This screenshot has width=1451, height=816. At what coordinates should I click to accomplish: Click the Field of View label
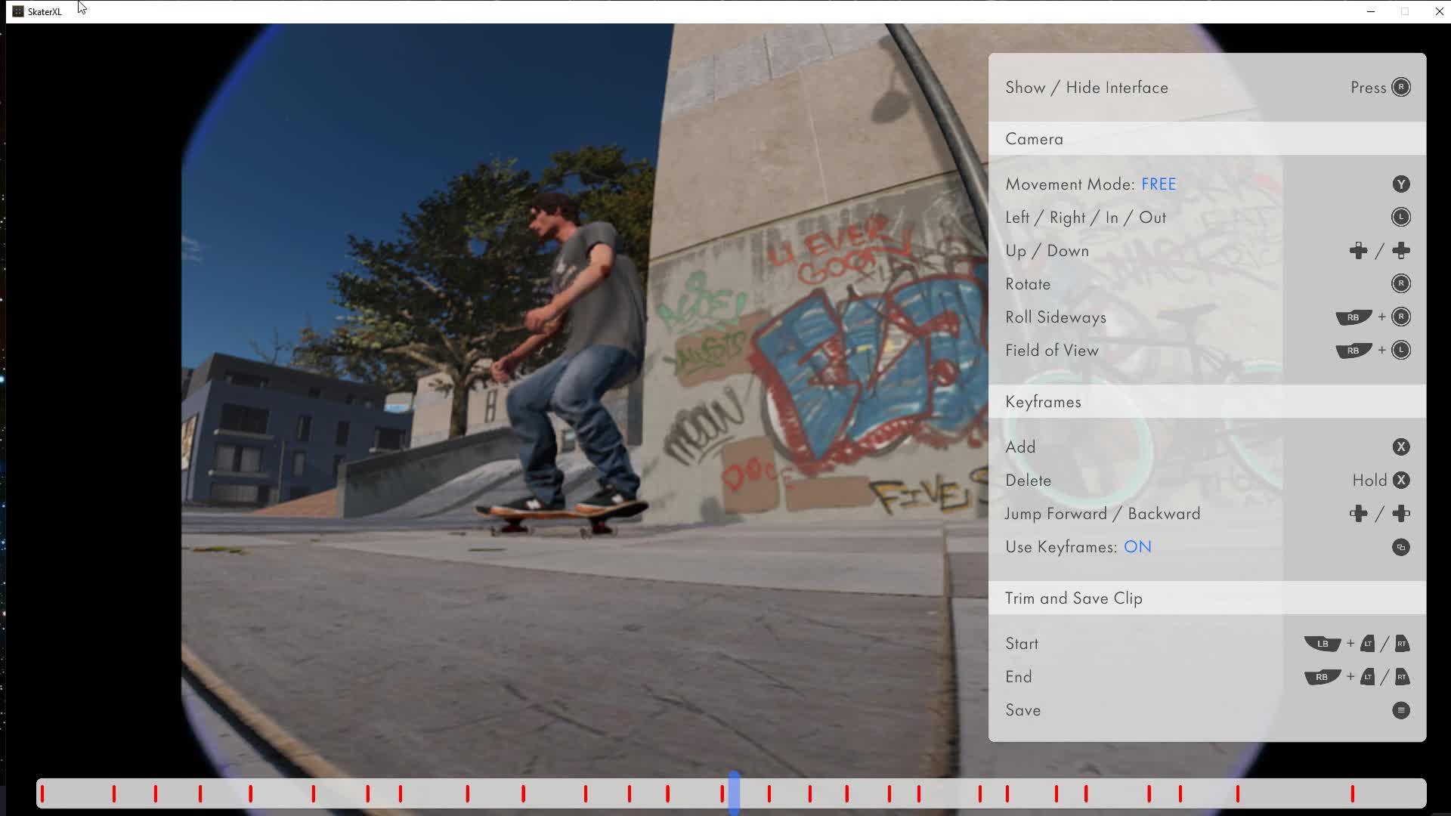pos(1052,351)
